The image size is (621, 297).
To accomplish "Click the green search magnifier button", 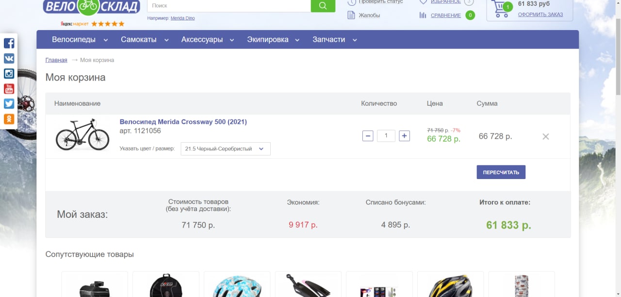I will click(x=323, y=6).
